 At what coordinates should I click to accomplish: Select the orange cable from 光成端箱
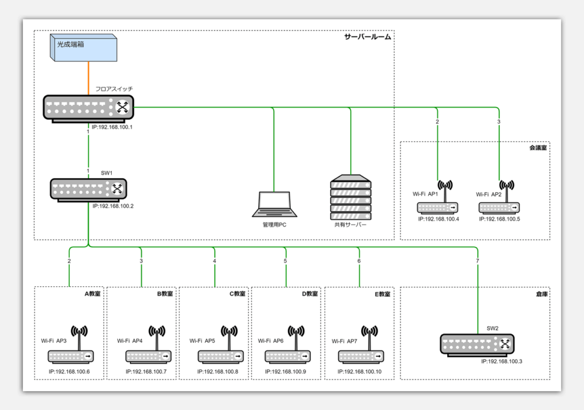pos(88,78)
